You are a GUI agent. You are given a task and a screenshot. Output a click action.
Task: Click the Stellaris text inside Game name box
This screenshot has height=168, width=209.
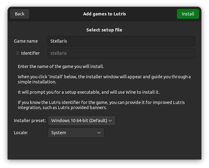[59, 41]
